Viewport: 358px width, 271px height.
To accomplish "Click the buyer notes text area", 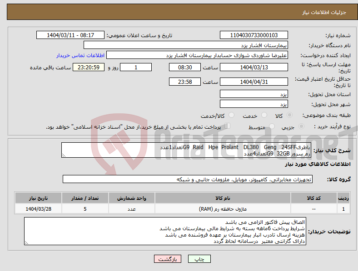I will [165, 231].
